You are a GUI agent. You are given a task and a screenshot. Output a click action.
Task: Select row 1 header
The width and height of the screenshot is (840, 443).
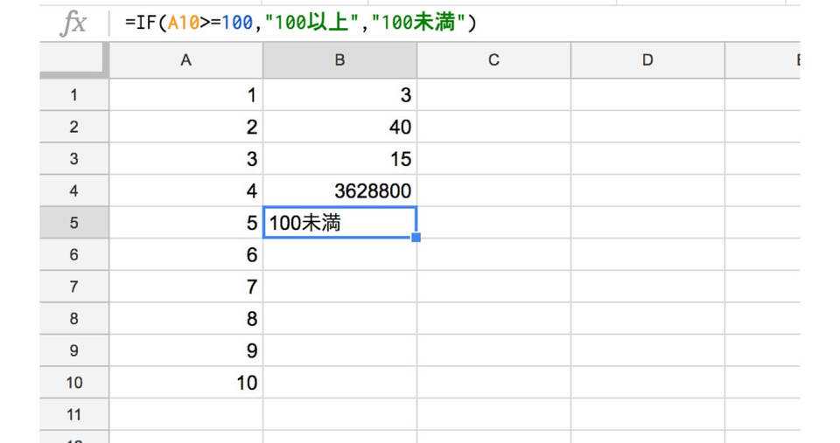[x=73, y=95]
